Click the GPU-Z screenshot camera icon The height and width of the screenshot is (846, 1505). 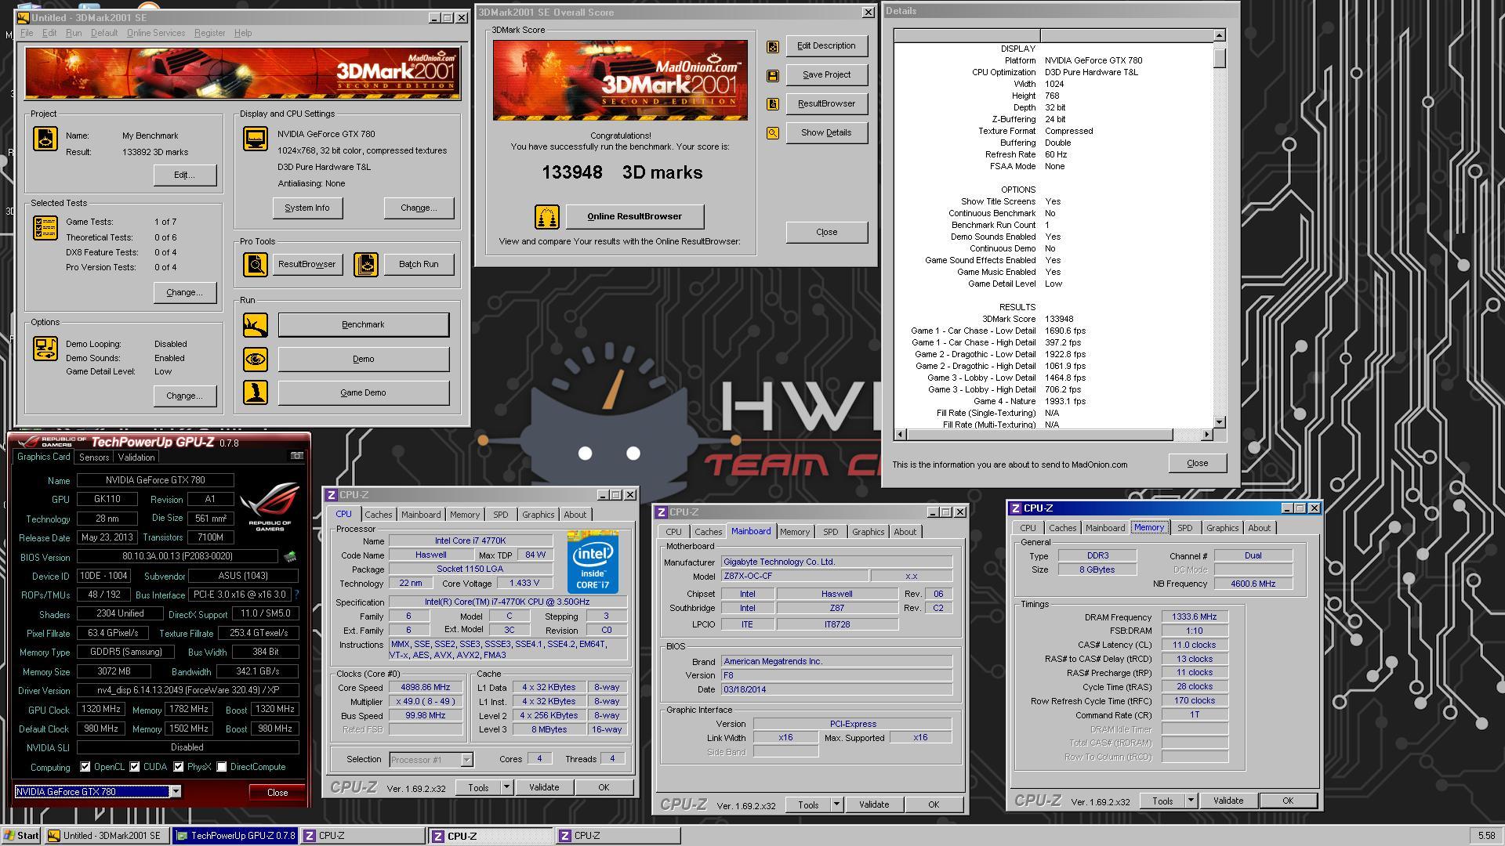(297, 456)
